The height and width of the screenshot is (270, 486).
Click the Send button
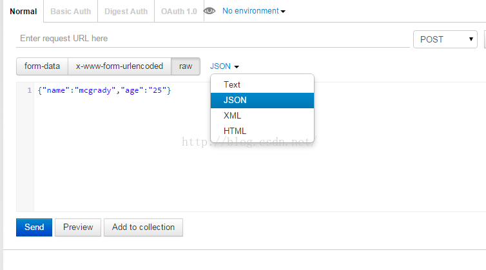[x=34, y=227]
